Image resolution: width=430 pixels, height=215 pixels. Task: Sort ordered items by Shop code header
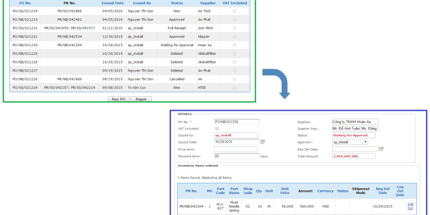click(x=248, y=191)
